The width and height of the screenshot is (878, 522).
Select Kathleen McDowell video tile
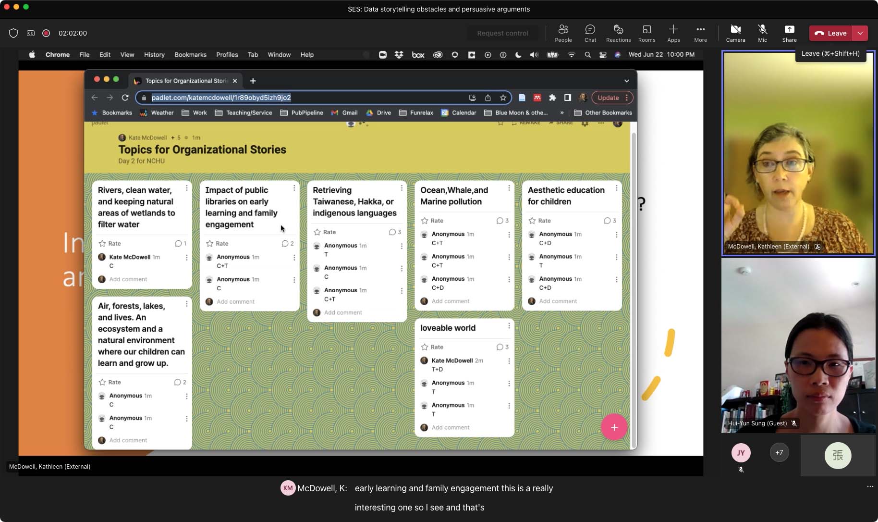click(x=798, y=153)
